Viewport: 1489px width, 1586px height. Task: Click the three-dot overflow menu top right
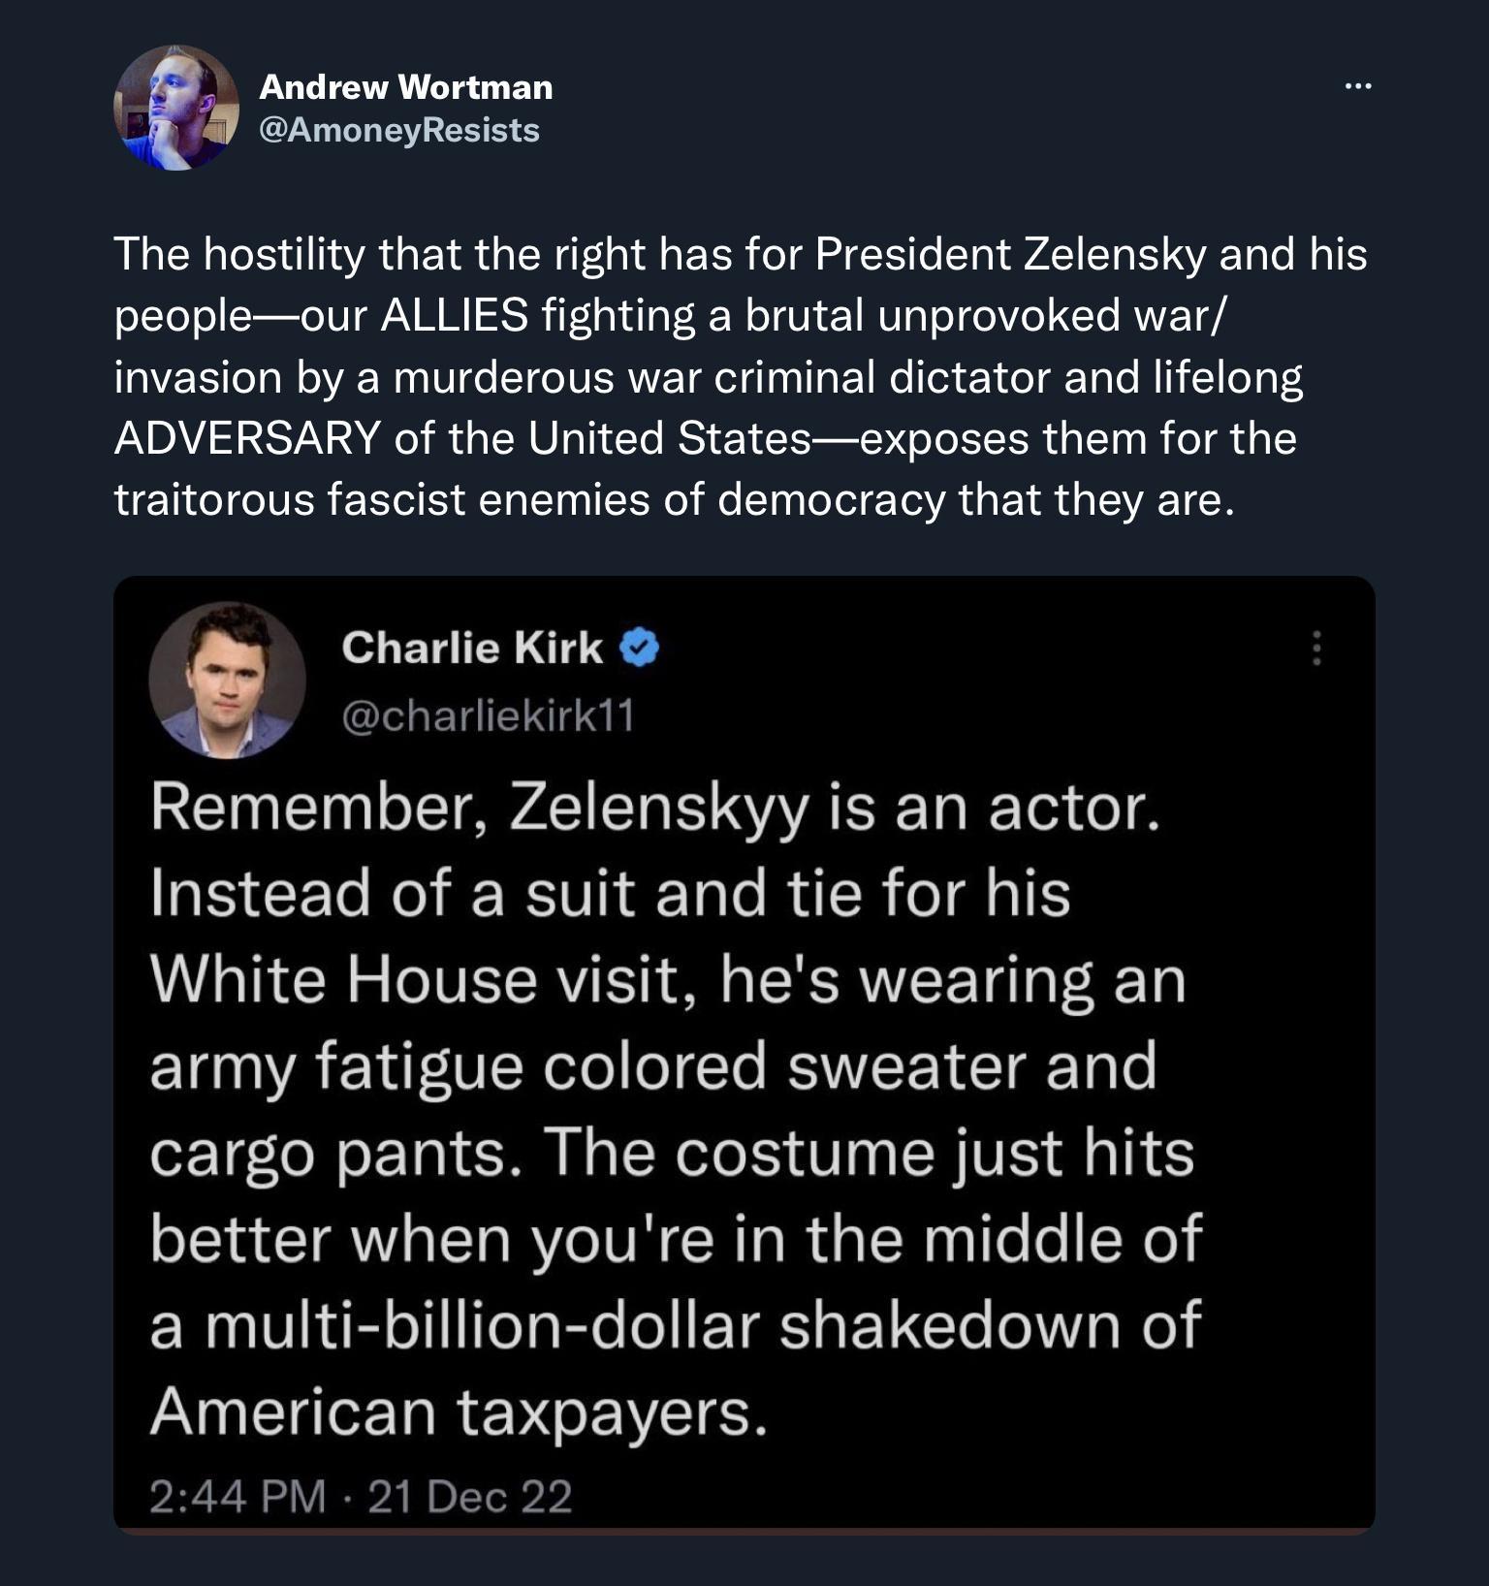(x=1357, y=85)
